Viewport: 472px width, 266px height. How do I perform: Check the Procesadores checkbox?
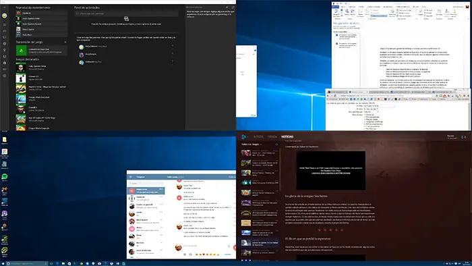pyautogui.click(x=365, y=117)
